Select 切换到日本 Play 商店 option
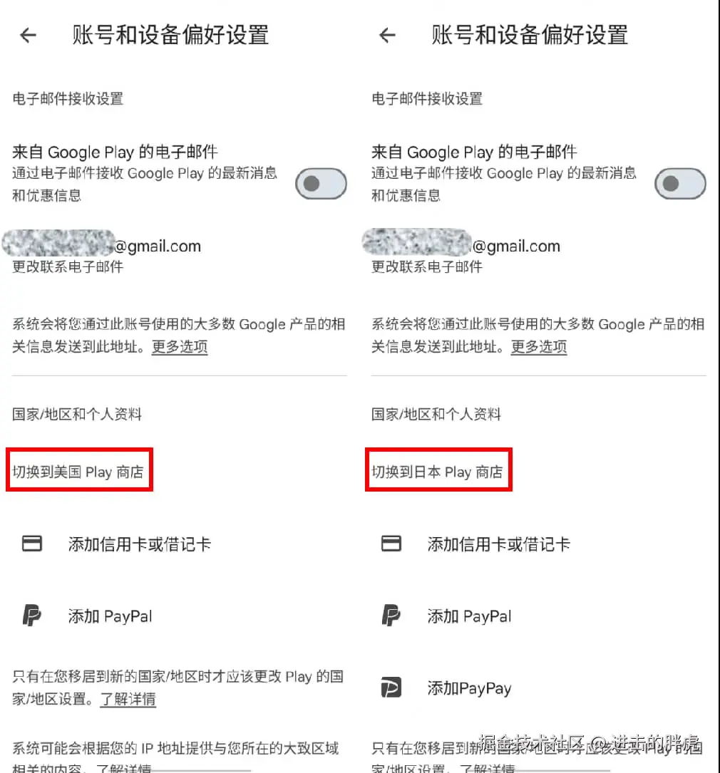Screen dimensions: 720x773 pyautogui.click(x=437, y=472)
